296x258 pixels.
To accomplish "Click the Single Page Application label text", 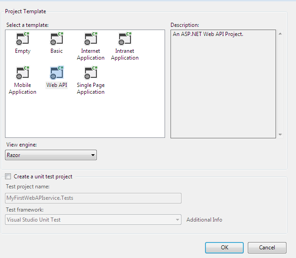I will tap(91, 88).
